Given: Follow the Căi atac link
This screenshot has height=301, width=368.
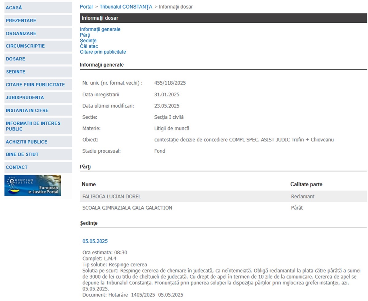Looking at the screenshot, I should point(89,46).
